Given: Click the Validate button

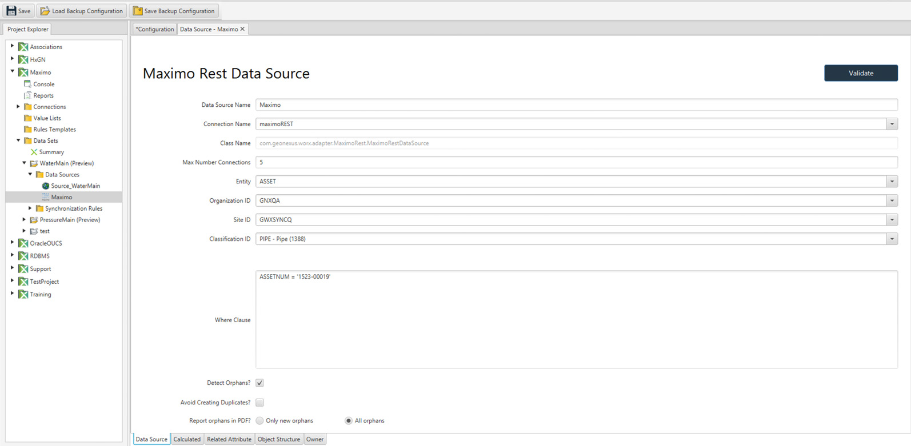Looking at the screenshot, I should click(860, 73).
